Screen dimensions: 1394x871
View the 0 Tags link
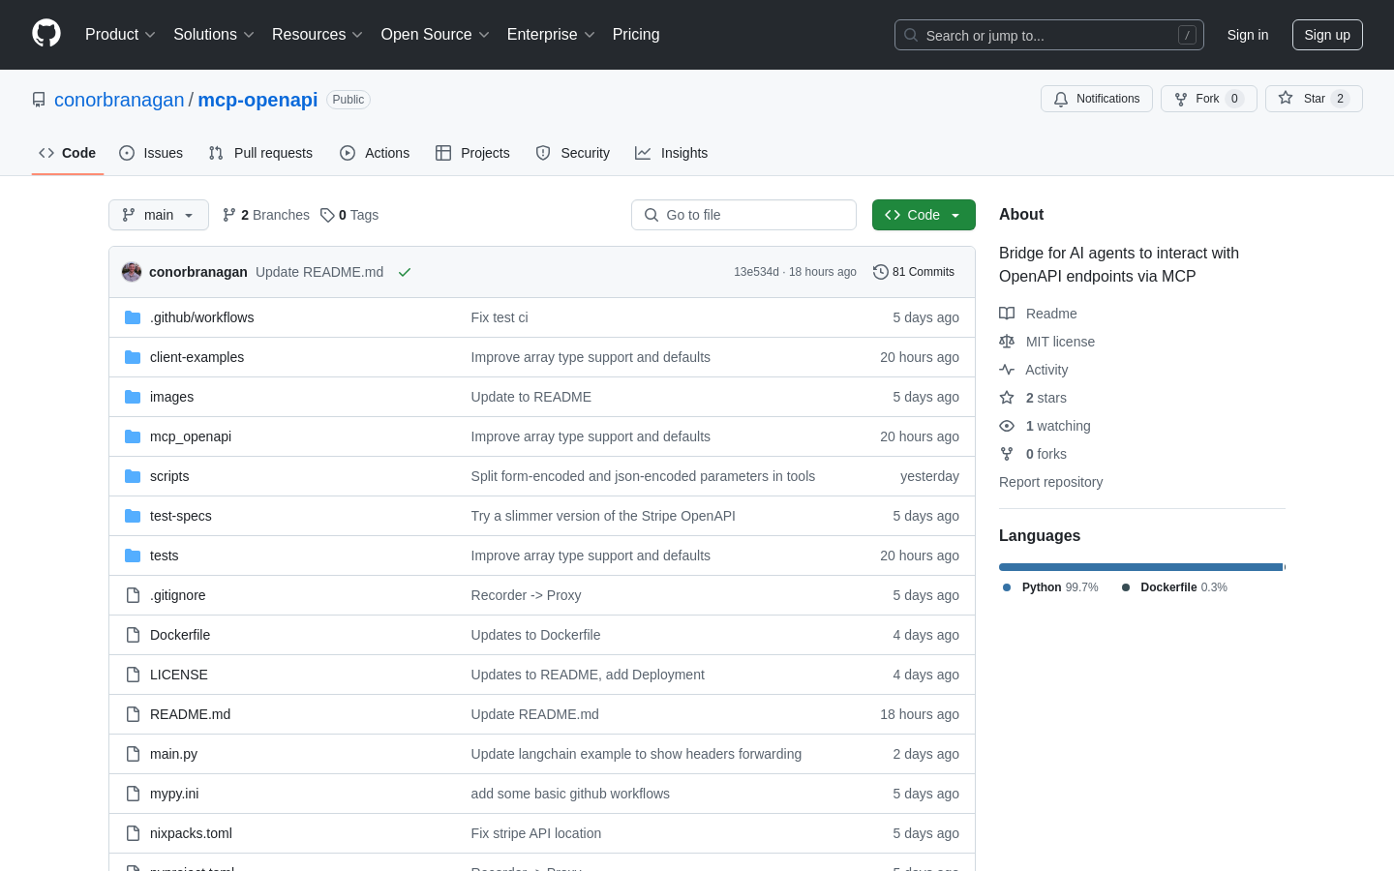coord(349,215)
